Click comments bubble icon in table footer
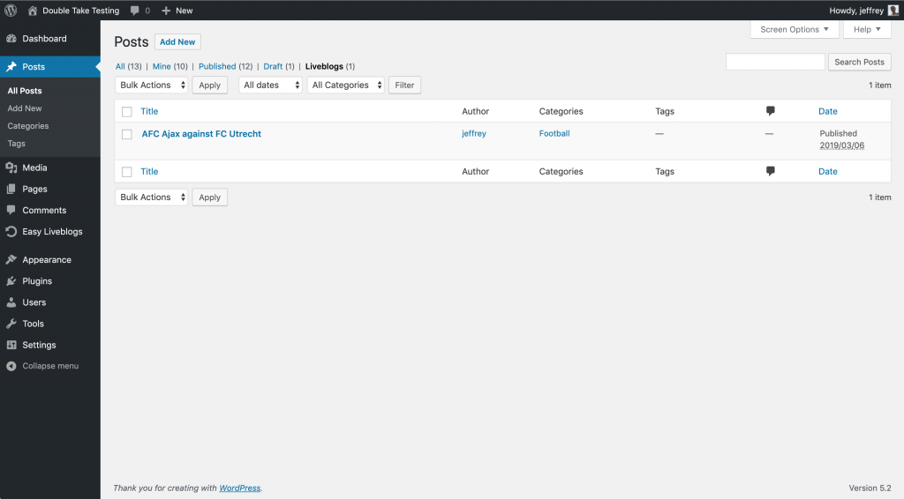The image size is (904, 499). 770,171
